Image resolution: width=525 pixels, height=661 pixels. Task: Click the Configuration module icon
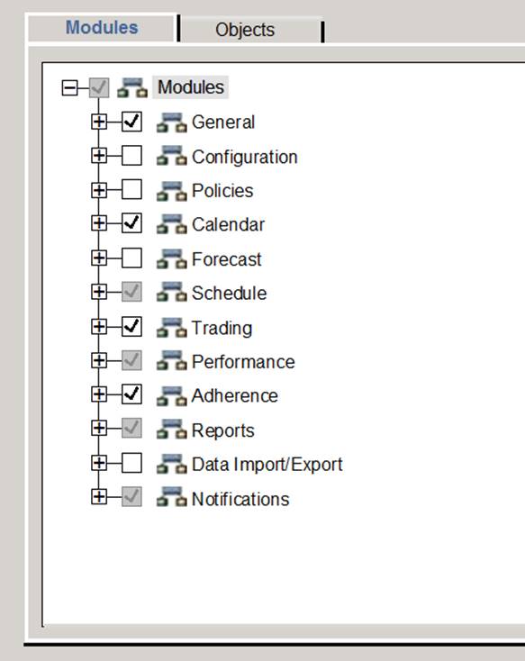(172, 157)
